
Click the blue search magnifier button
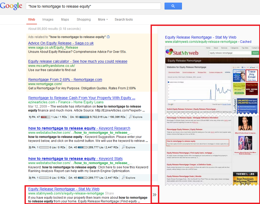click(173, 6)
